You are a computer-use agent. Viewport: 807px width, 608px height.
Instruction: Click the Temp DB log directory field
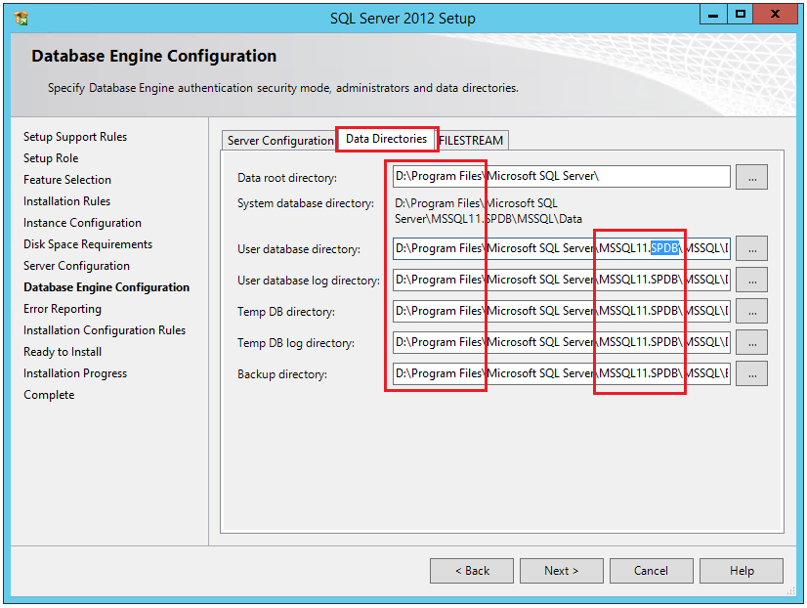562,343
